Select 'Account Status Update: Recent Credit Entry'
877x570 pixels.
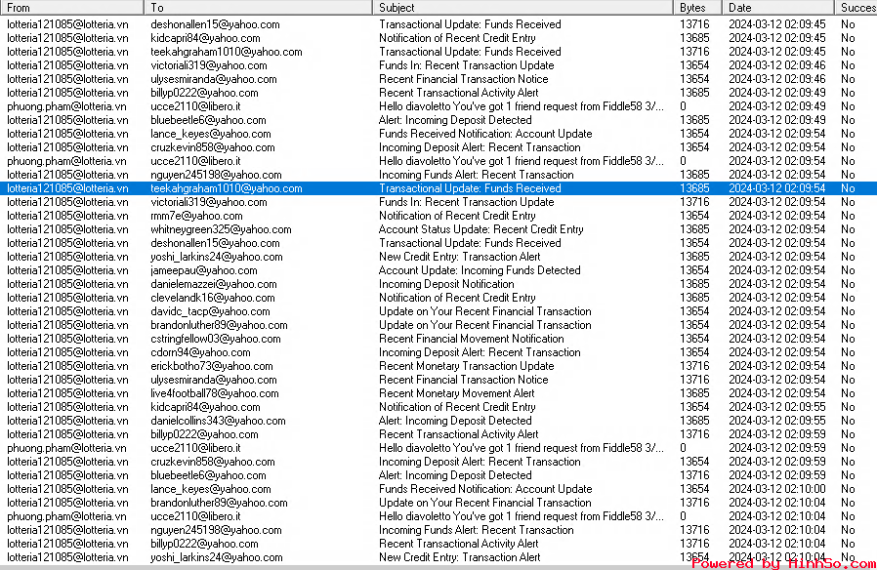click(480, 229)
